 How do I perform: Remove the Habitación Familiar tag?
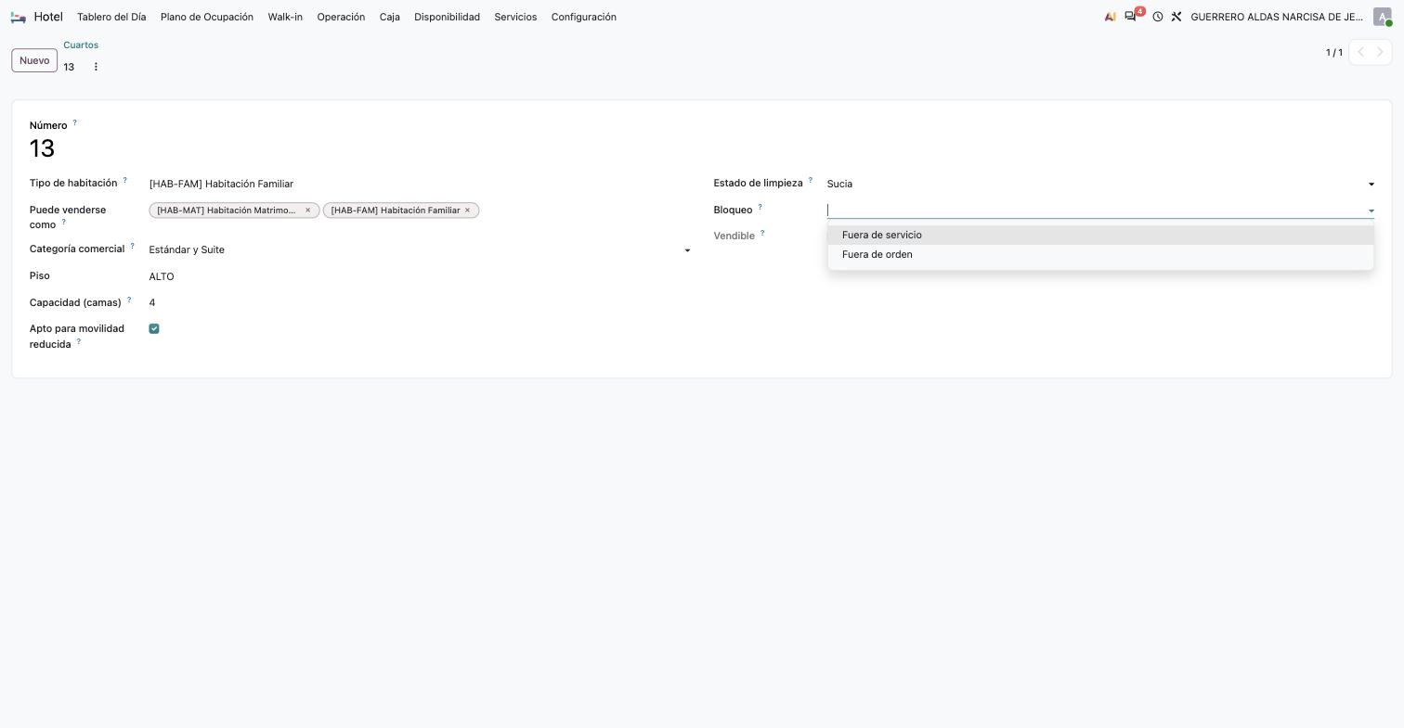pyautogui.click(x=467, y=211)
